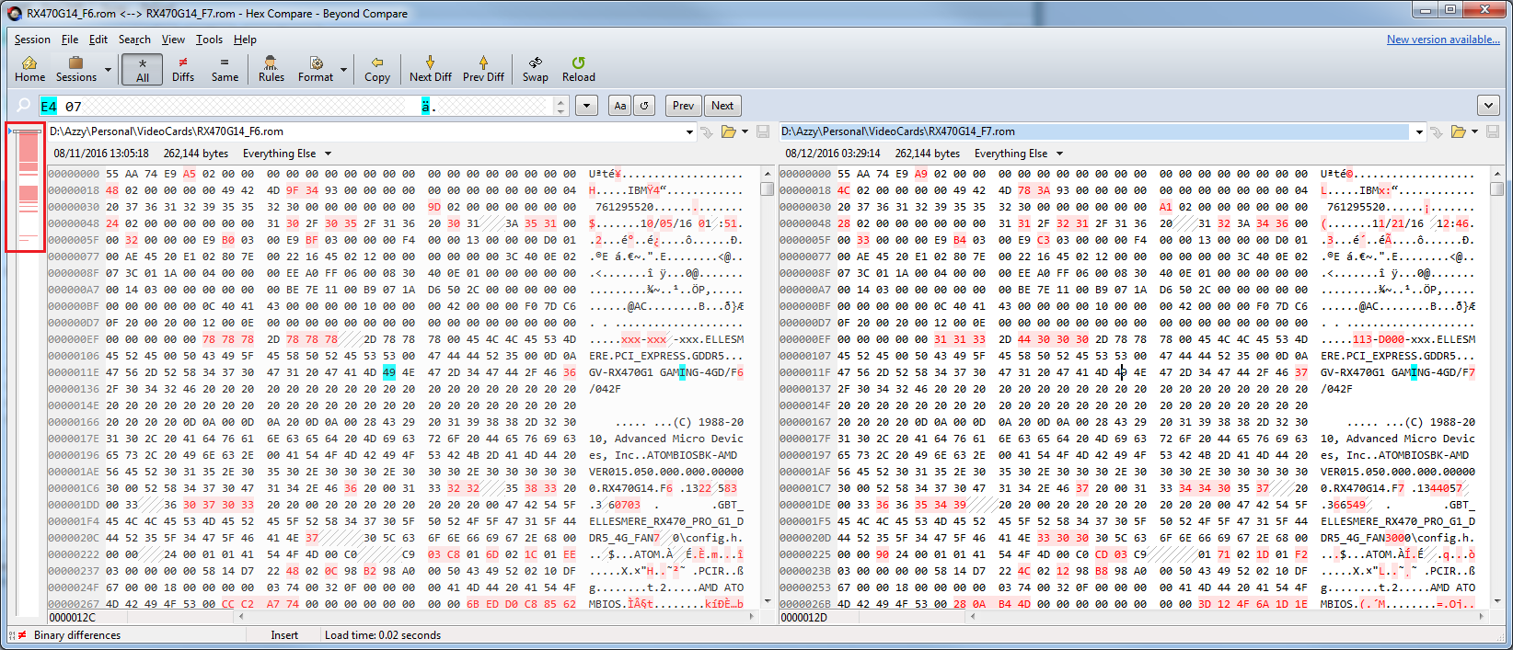This screenshot has width=1513, height=650.
Task: Click the right Save disk icon
Action: click(x=1493, y=131)
